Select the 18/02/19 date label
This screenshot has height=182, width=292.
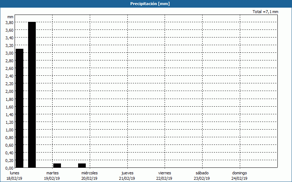14,178
